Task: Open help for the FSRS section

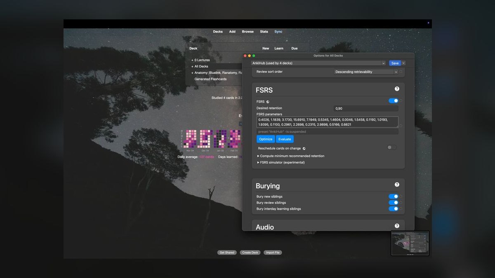Action: tap(397, 89)
